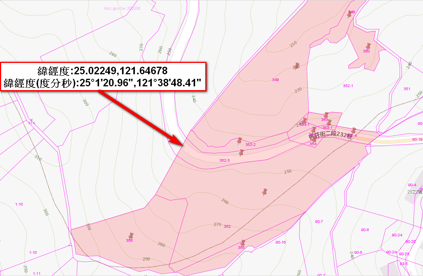The width and height of the screenshot is (423, 276).
Task: Click the pushpin between the 250 and 260 contours
Action: pos(265,192)
